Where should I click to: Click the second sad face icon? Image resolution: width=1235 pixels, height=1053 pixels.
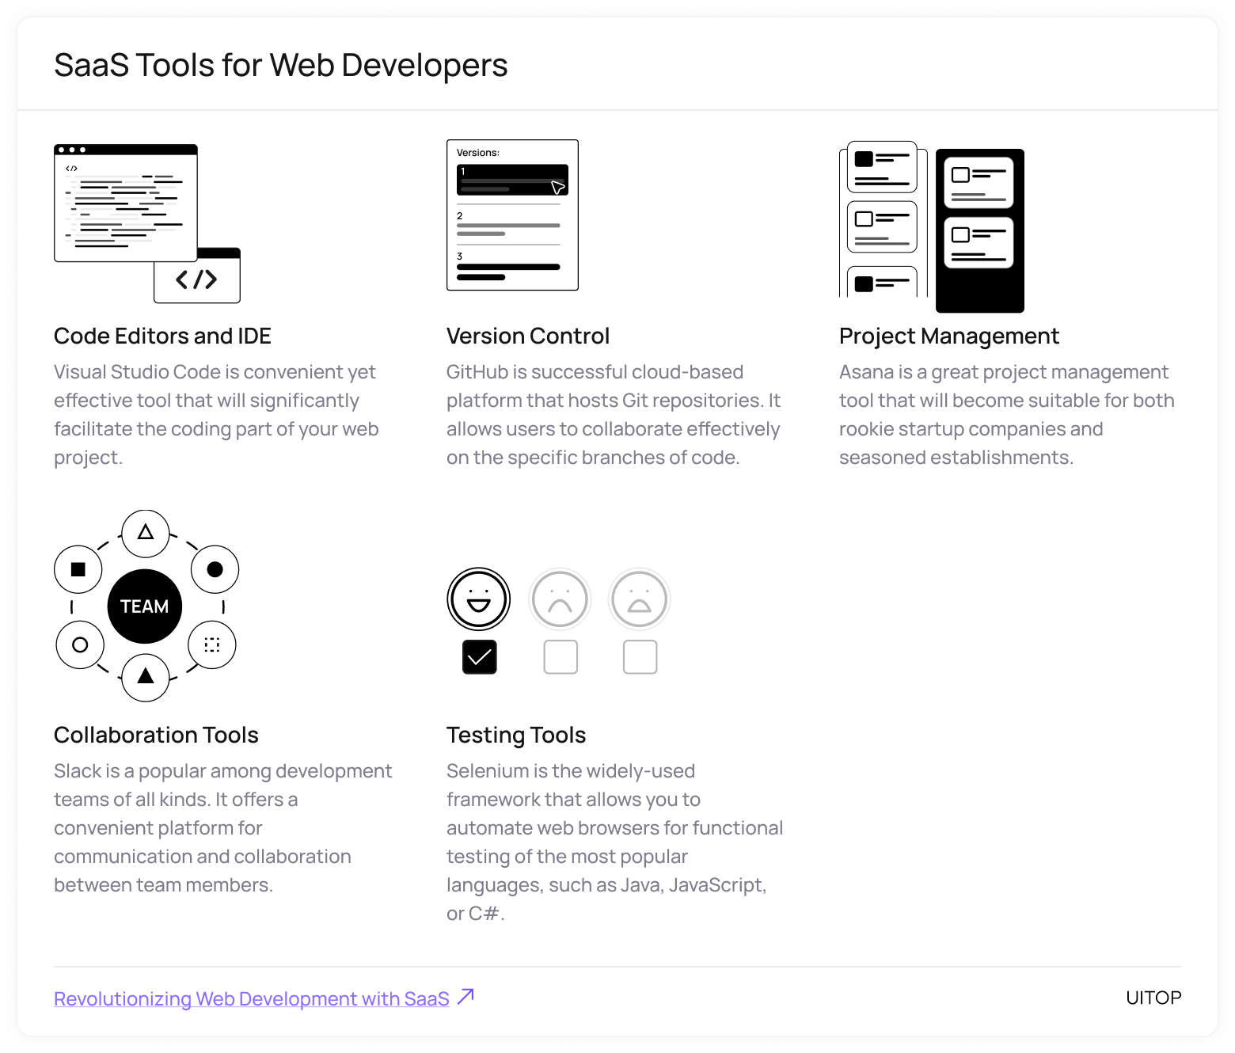[640, 599]
